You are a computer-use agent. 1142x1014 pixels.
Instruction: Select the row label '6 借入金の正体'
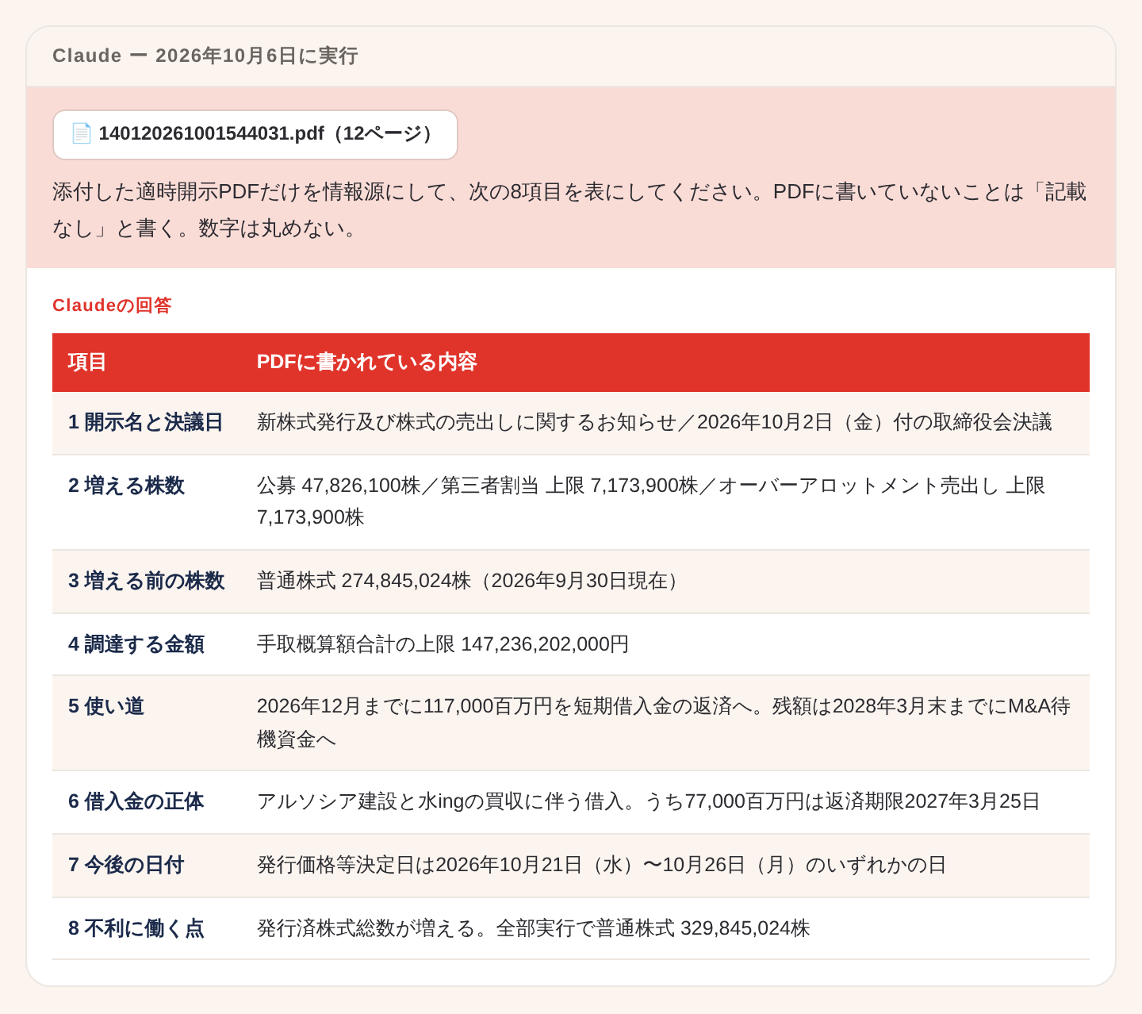tap(136, 801)
